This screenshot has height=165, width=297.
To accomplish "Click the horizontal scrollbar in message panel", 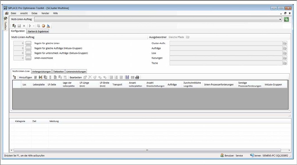I will (147, 150).
